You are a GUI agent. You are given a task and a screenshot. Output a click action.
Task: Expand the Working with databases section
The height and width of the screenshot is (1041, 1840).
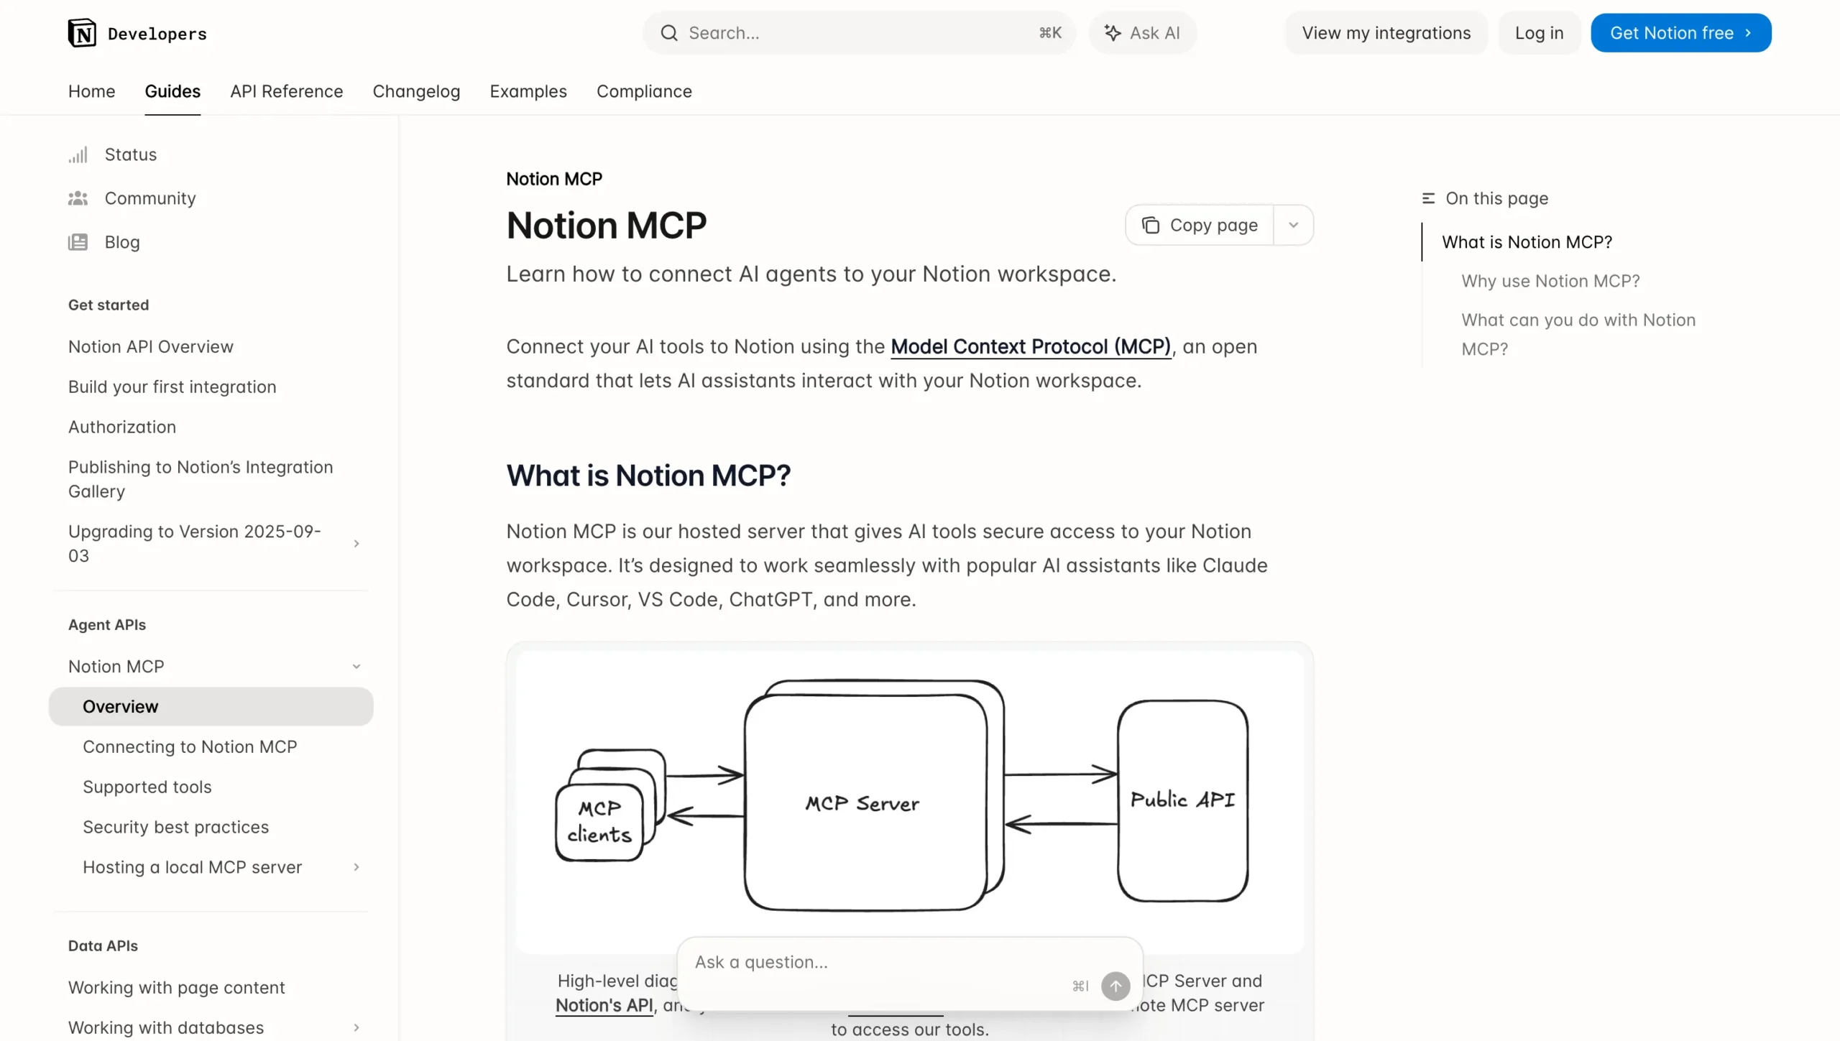coord(357,1028)
